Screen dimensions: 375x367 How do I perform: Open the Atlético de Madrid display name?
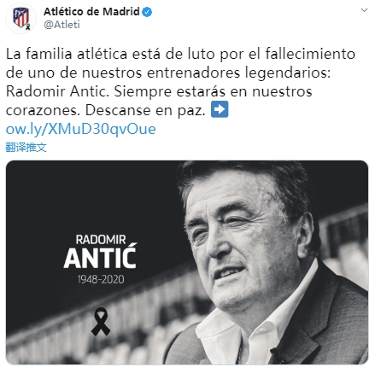pyautogui.click(x=91, y=12)
